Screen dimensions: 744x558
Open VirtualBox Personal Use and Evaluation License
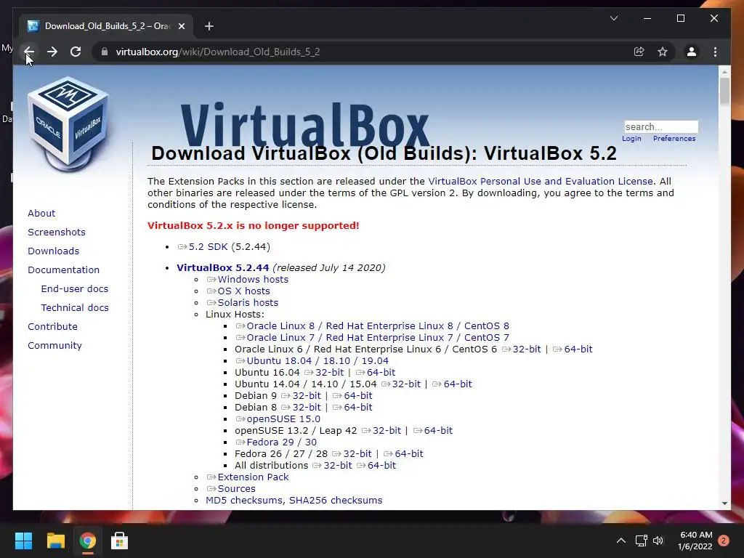click(541, 181)
